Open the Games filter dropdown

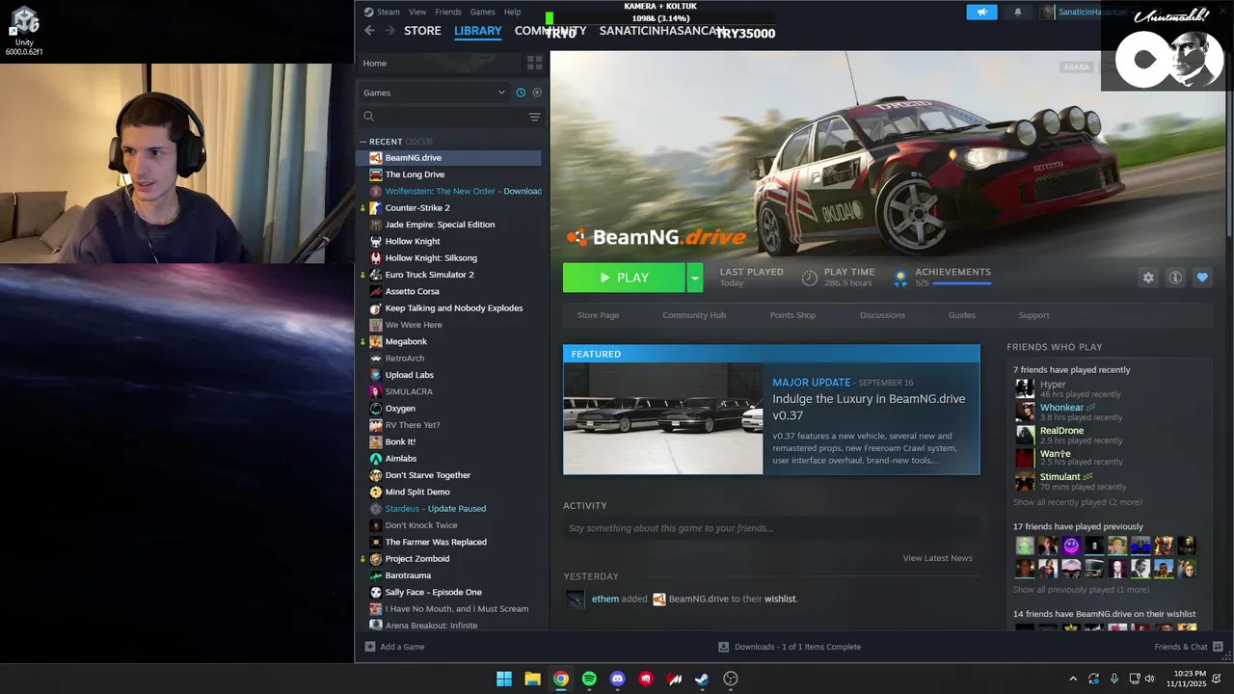tap(434, 93)
